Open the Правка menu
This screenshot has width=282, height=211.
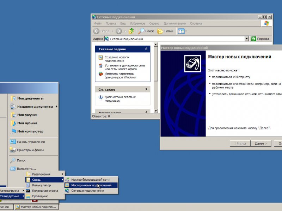pyautogui.click(x=111, y=23)
